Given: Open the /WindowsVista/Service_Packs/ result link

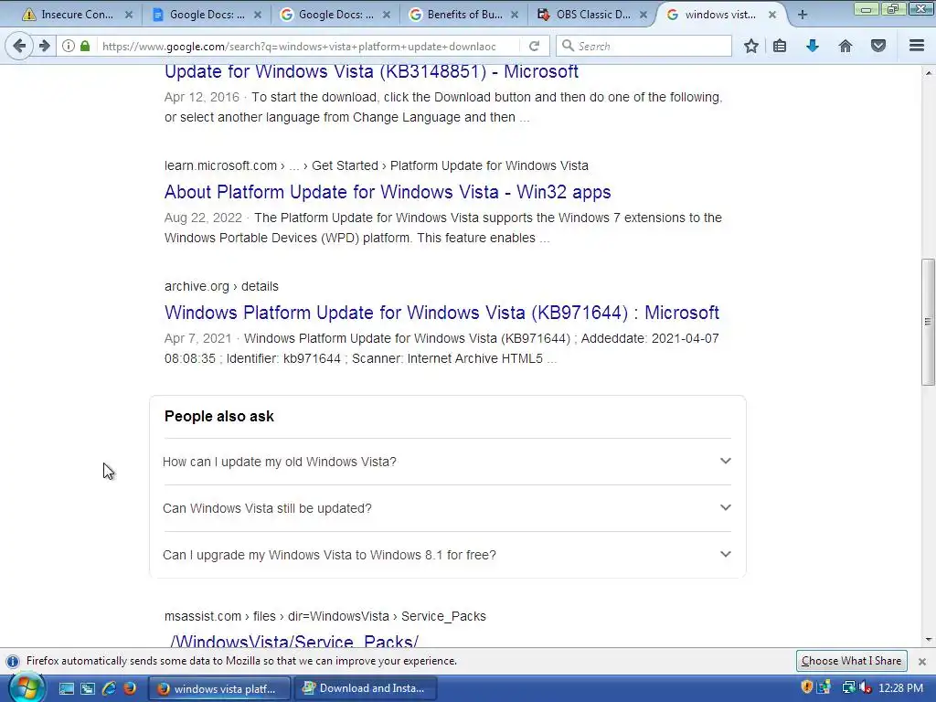Looking at the screenshot, I should click(293, 641).
